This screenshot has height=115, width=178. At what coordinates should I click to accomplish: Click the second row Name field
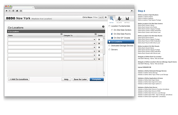click(x=35, y=43)
